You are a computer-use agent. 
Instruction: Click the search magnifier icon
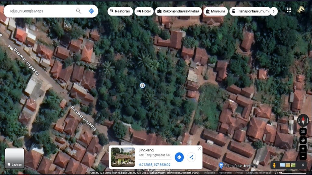coord(78,11)
